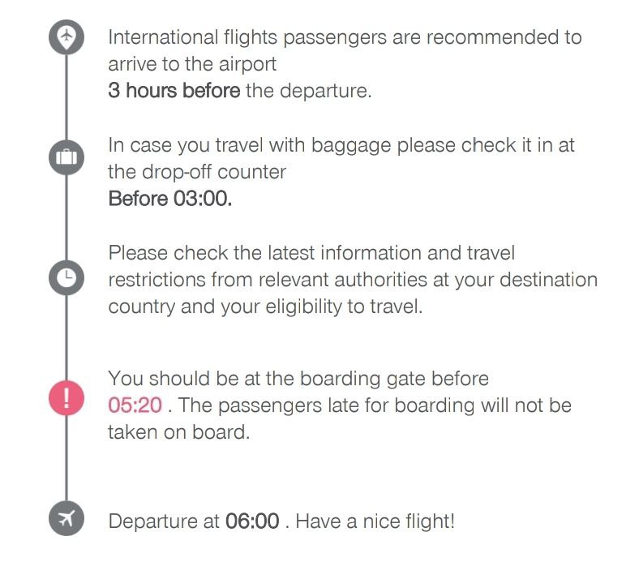
Task: Click timeline line between suitcase and clock
Action: tap(66, 217)
